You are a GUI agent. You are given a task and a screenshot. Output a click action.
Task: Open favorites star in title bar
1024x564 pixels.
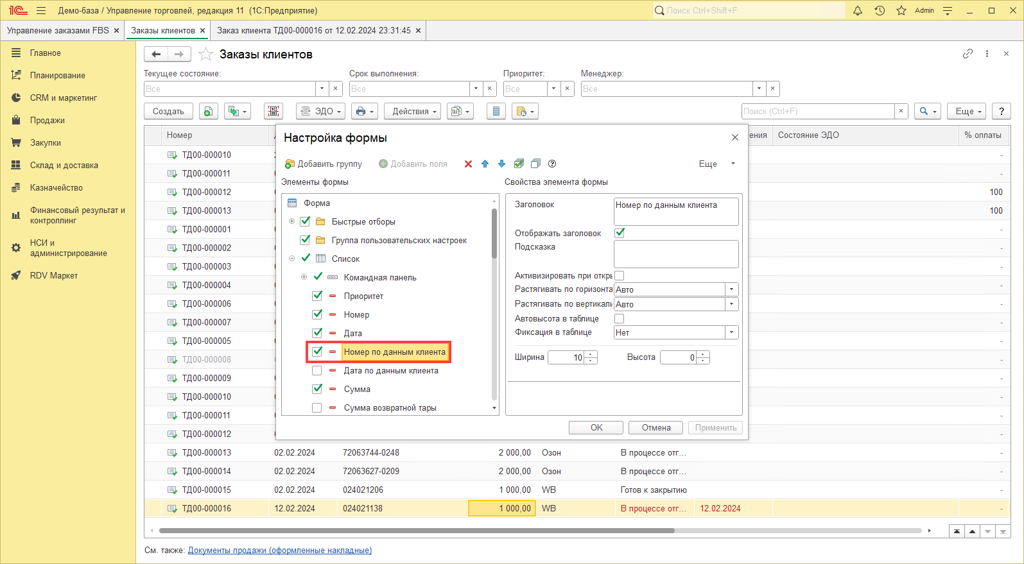(901, 10)
